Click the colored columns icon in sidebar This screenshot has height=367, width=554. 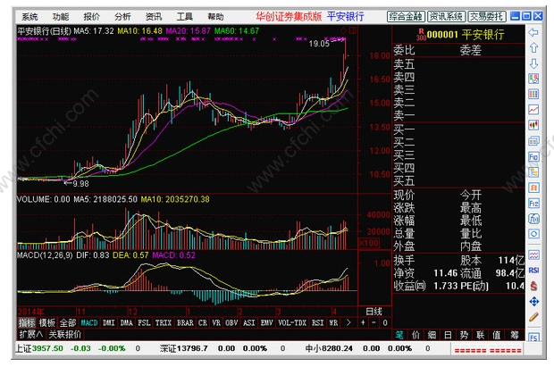pyautogui.click(x=533, y=94)
